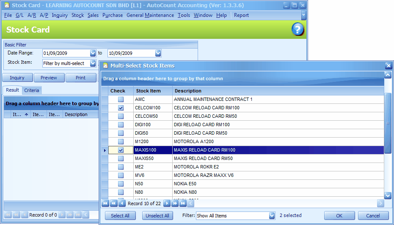Check the MAXIS50 checkbox
The width and height of the screenshot is (394, 225).
[121, 159]
